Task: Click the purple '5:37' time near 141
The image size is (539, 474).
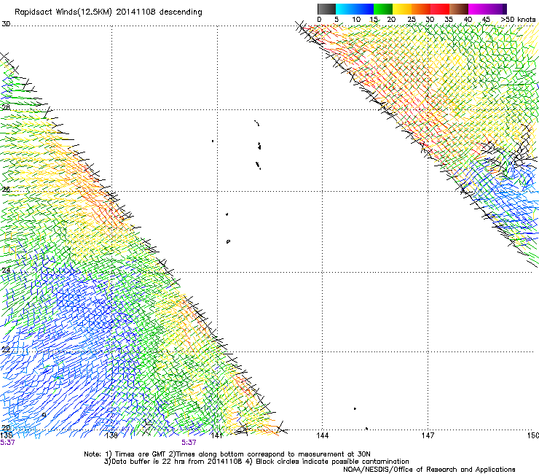Action: pyautogui.click(x=189, y=443)
